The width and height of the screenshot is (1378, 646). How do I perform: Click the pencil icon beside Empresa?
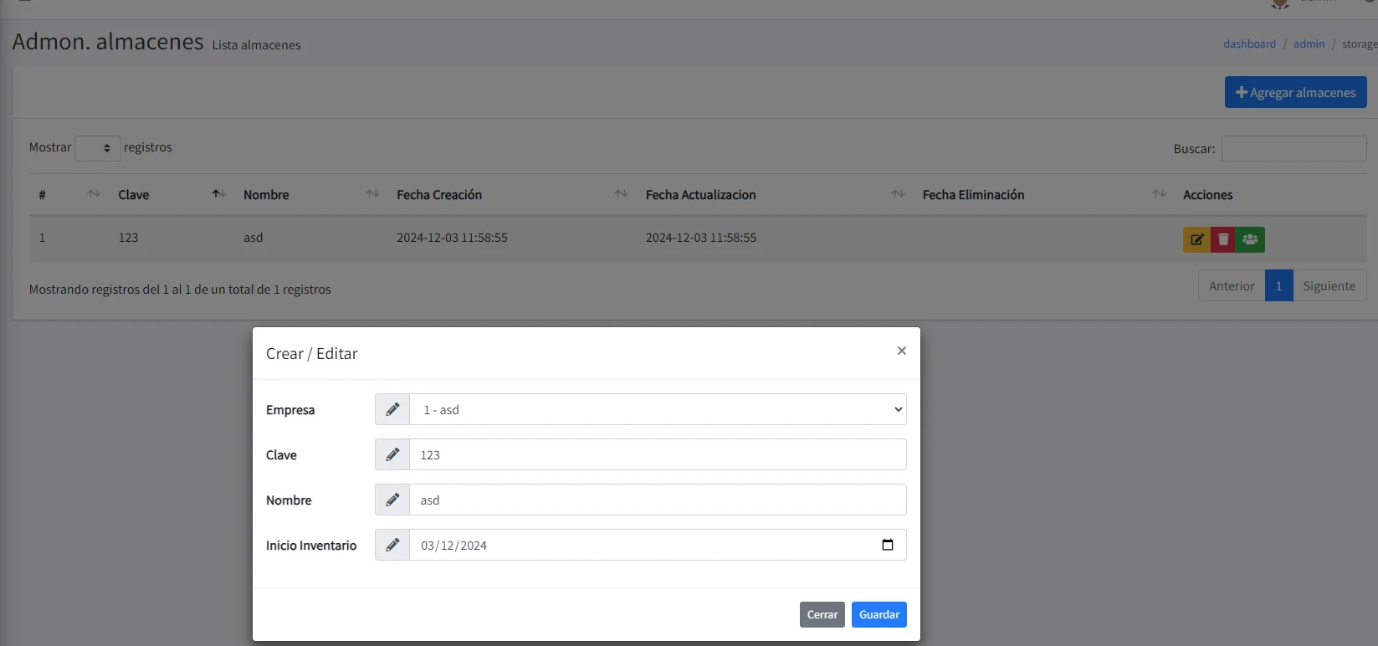click(x=392, y=410)
